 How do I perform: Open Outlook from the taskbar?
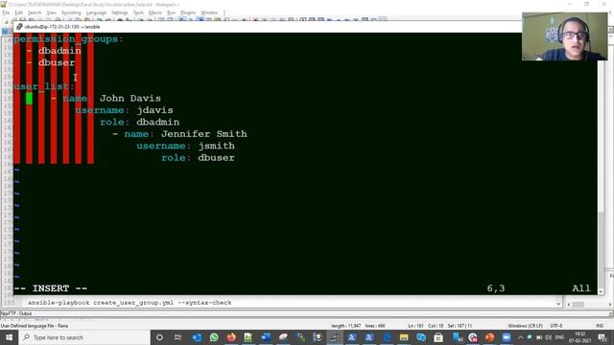pos(197,337)
